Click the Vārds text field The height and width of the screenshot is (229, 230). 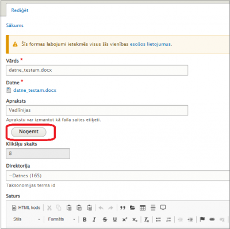click(x=97, y=70)
